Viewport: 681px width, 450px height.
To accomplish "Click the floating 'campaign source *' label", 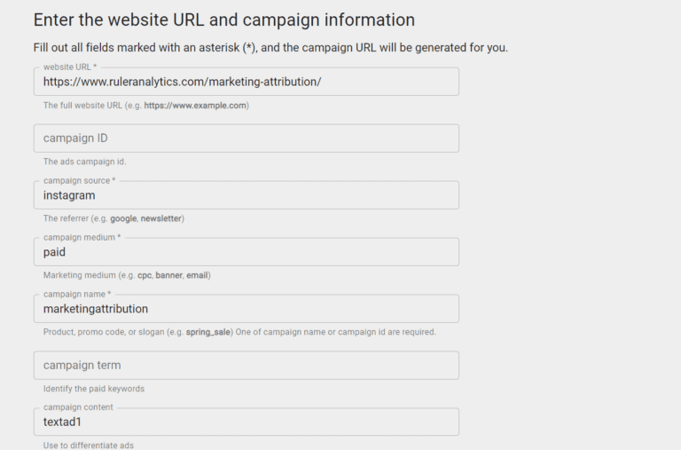I will pos(80,181).
